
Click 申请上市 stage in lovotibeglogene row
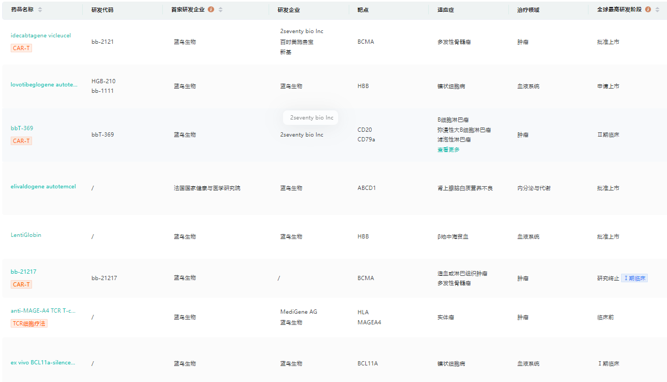608,86
